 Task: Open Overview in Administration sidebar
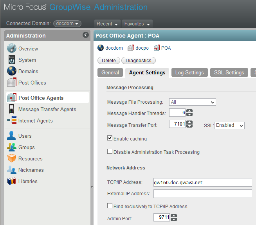pos(28,49)
